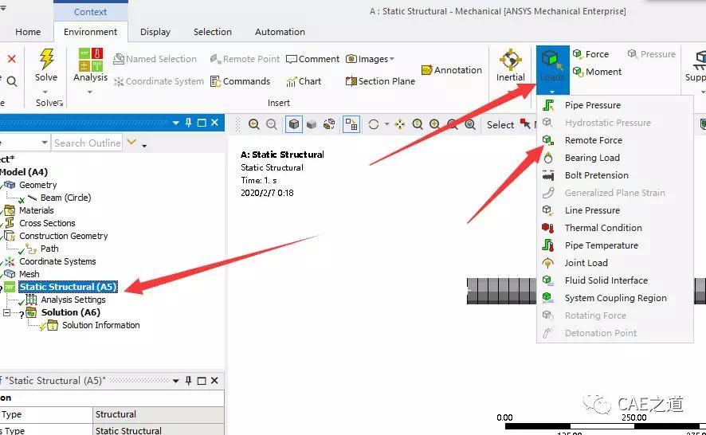Pin the Outline panel
The width and height of the screenshot is (706, 435).
coord(188,122)
